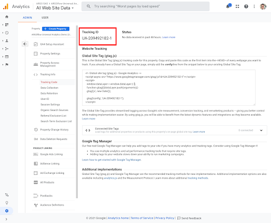Click the Property Change History icon

[36, 129]
